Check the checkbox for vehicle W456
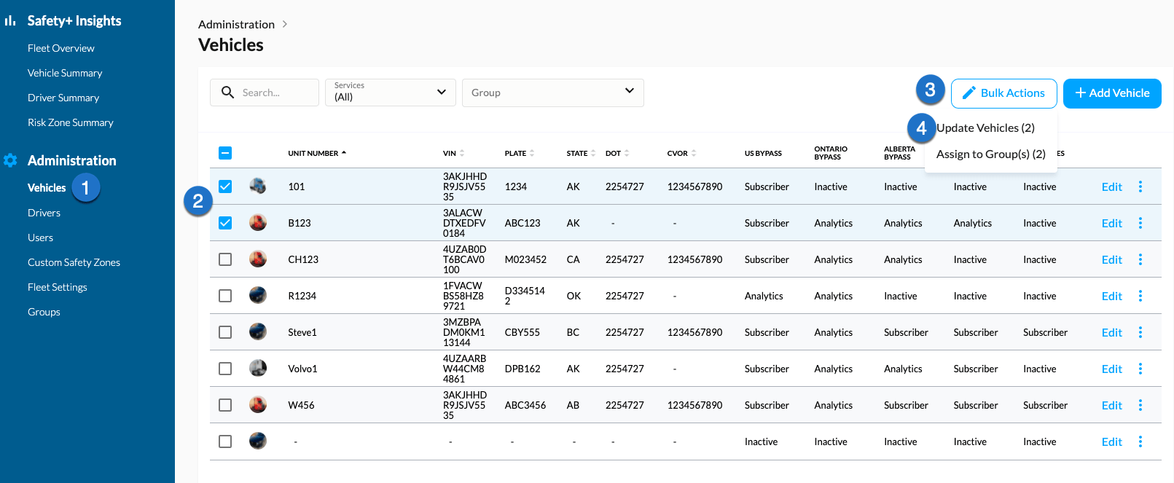 click(225, 405)
